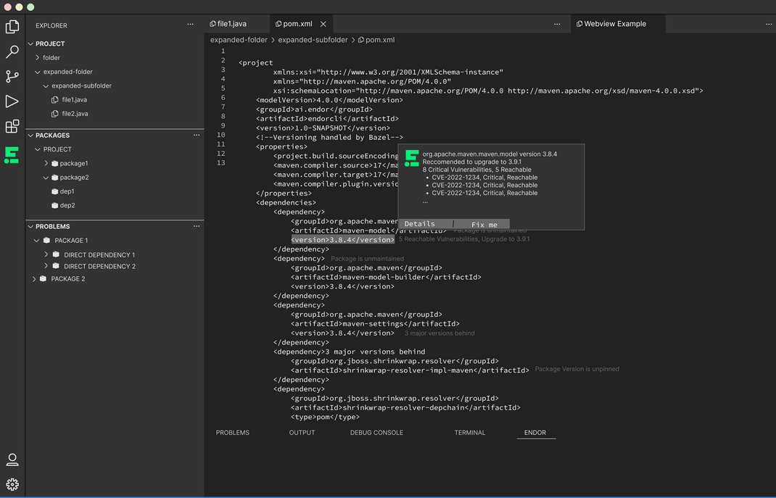
Task: Open the Manage gear icon
Action: pyautogui.click(x=12, y=484)
